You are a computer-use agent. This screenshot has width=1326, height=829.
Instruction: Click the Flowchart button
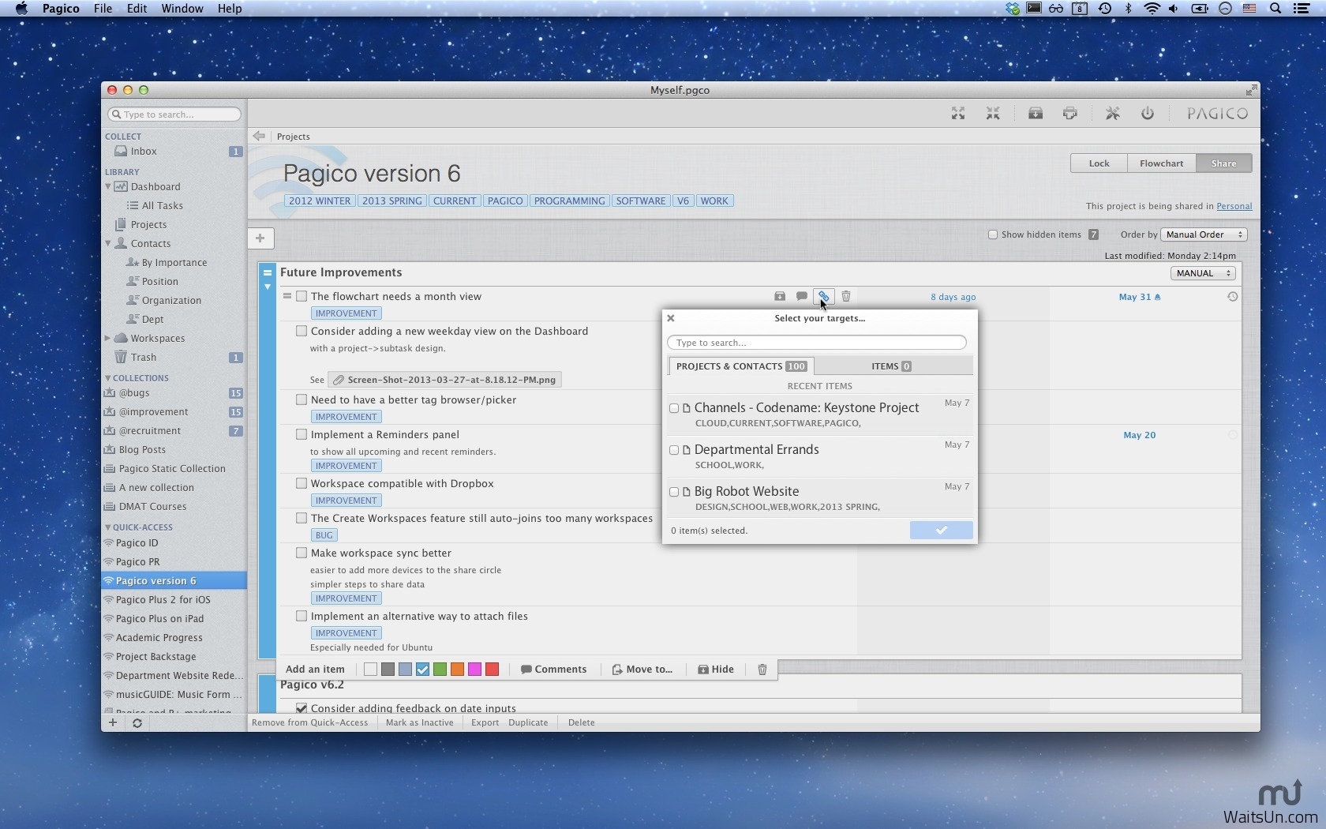(1161, 163)
